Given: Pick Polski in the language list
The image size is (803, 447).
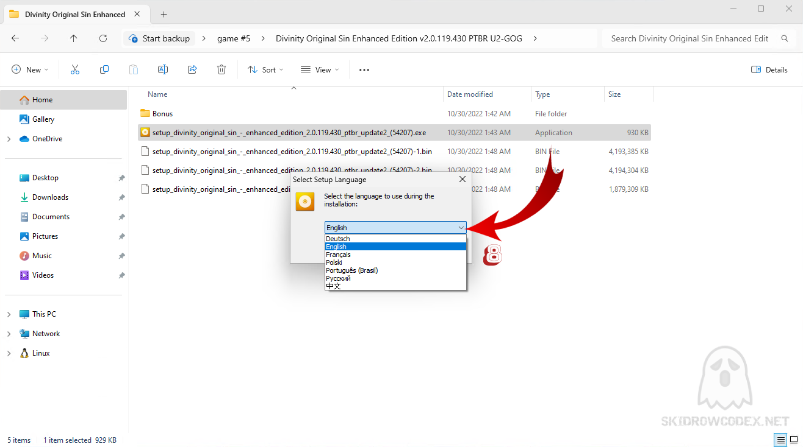Looking at the screenshot, I should pyautogui.click(x=334, y=262).
